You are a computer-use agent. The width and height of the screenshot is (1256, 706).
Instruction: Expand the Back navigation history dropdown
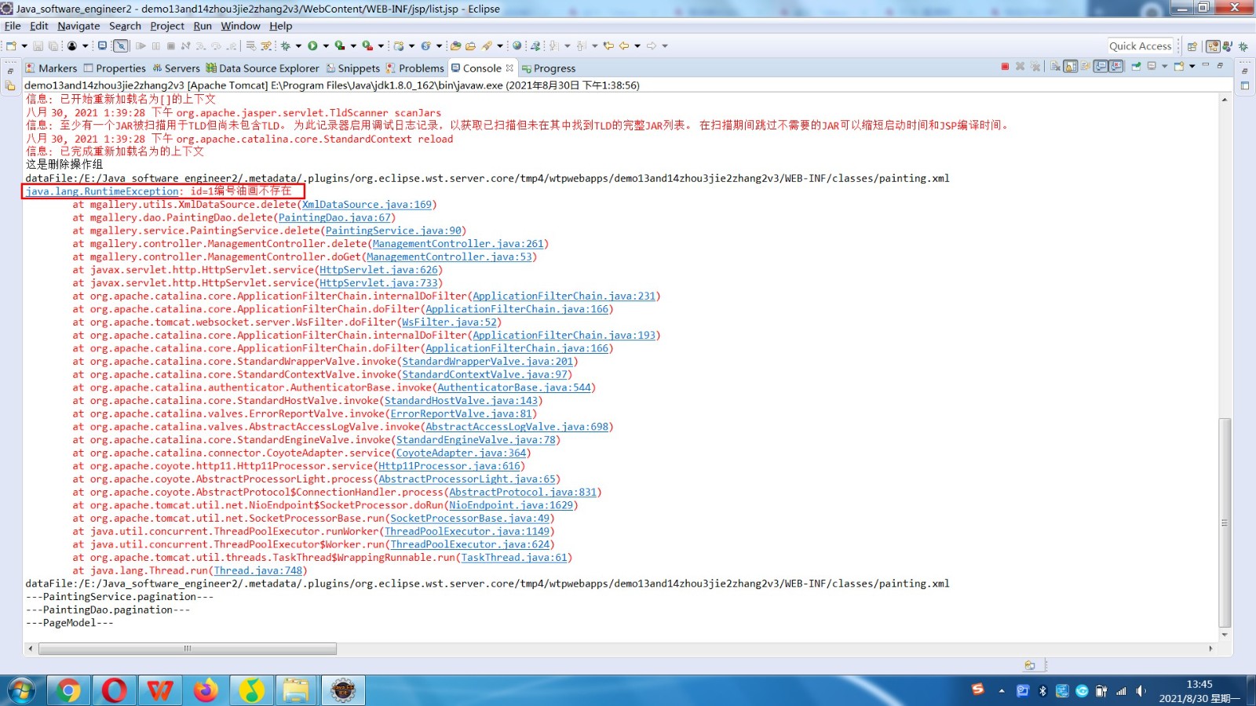[637, 46]
